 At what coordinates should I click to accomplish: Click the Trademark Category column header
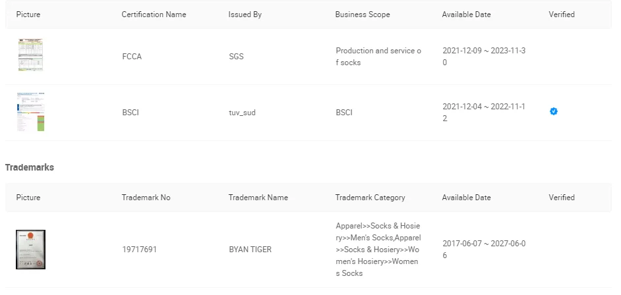(370, 198)
